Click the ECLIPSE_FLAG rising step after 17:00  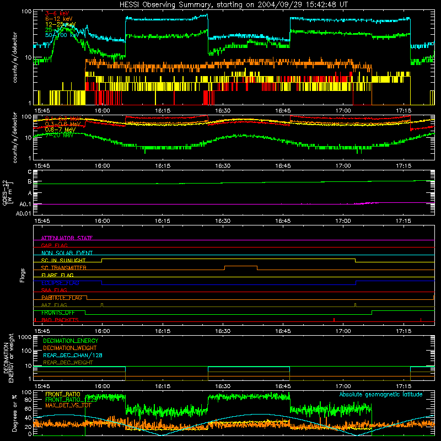(356, 283)
